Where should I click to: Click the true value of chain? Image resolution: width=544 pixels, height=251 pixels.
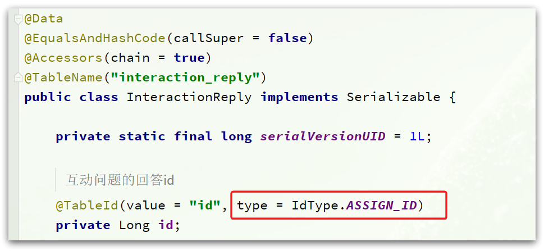point(189,58)
